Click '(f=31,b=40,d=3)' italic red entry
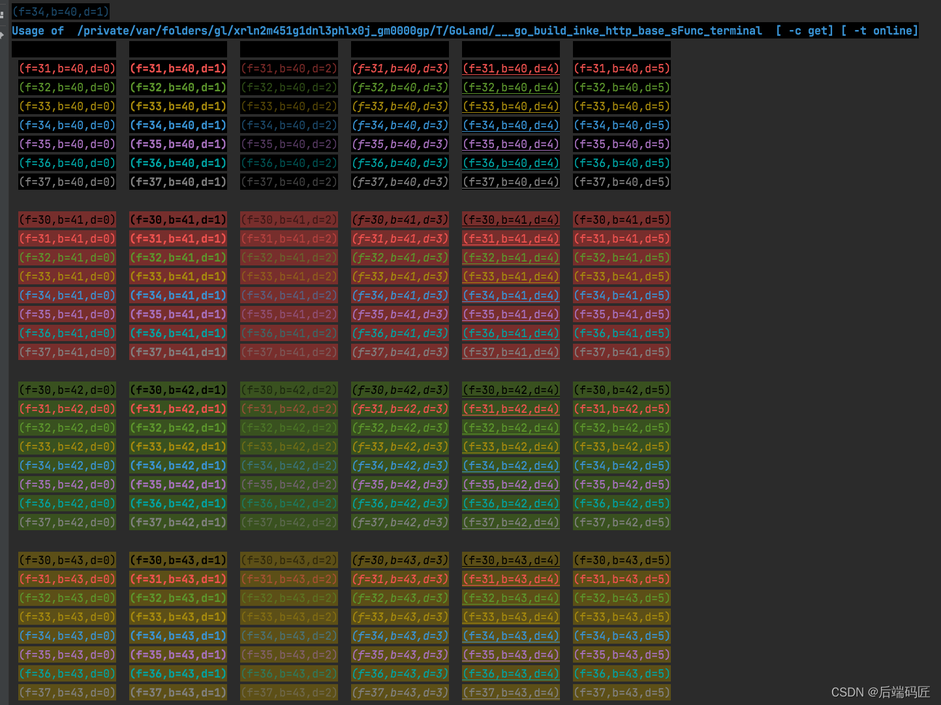Screen dimensions: 941x705 point(400,68)
